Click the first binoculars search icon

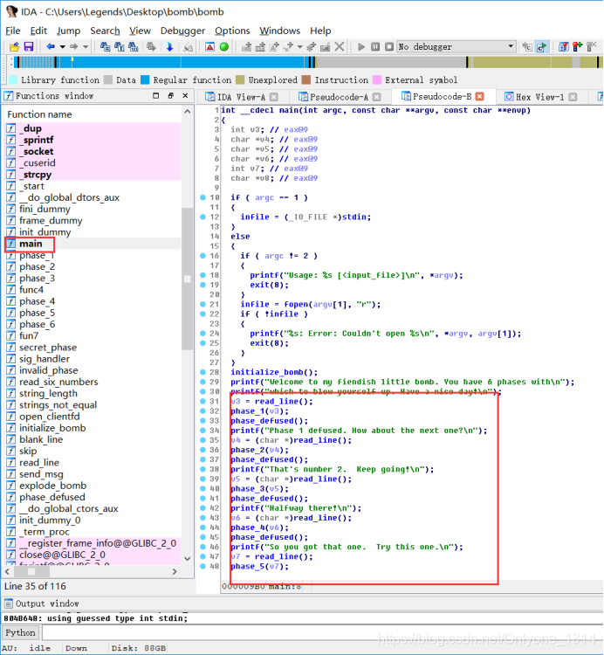106,47
